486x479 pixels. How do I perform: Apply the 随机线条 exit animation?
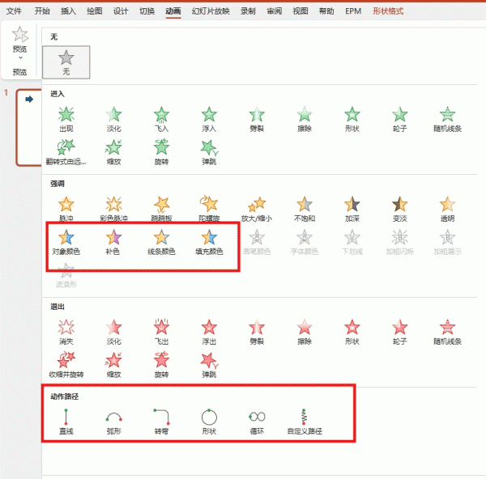point(448,332)
